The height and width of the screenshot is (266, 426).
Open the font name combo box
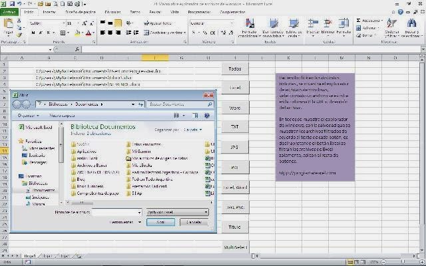click(x=47, y=23)
